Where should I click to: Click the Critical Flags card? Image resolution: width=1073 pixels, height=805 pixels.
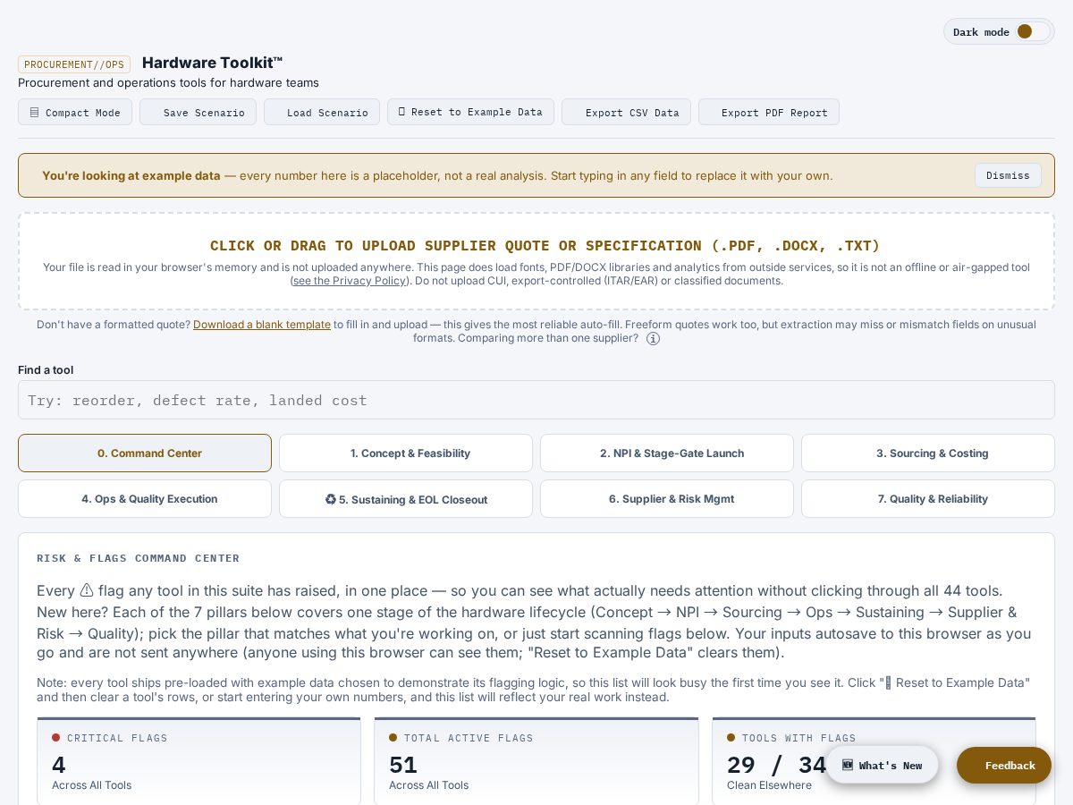click(199, 761)
